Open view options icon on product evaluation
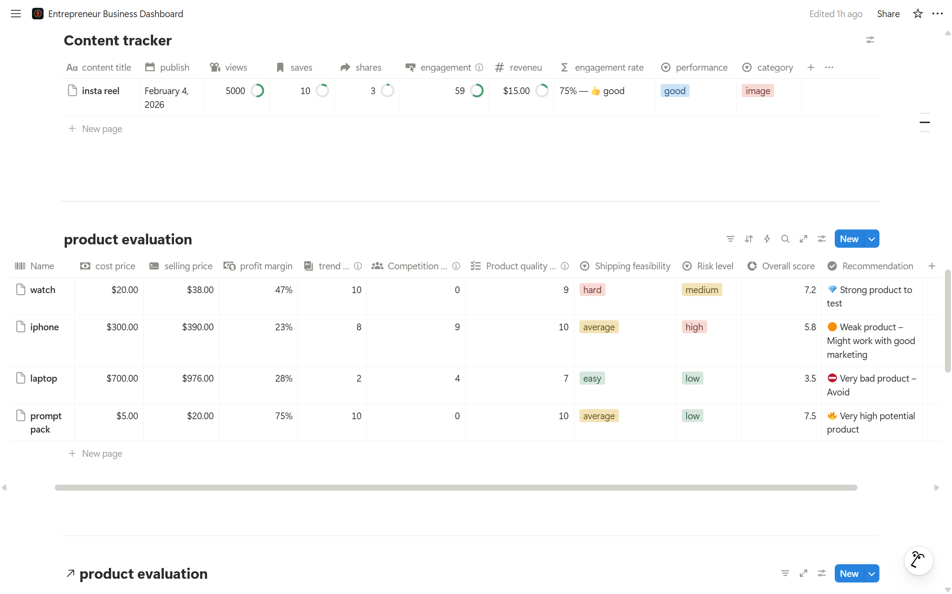This screenshot has width=952, height=594. pyautogui.click(x=822, y=238)
